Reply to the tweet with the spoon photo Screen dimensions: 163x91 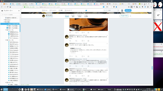click(70, 33)
